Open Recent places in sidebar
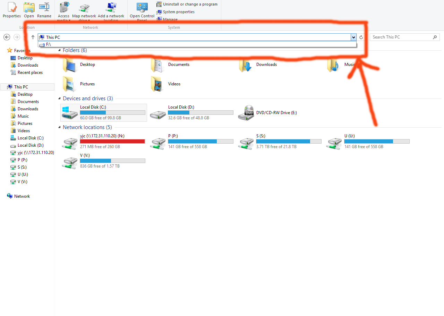444x316 pixels. (x=30, y=72)
